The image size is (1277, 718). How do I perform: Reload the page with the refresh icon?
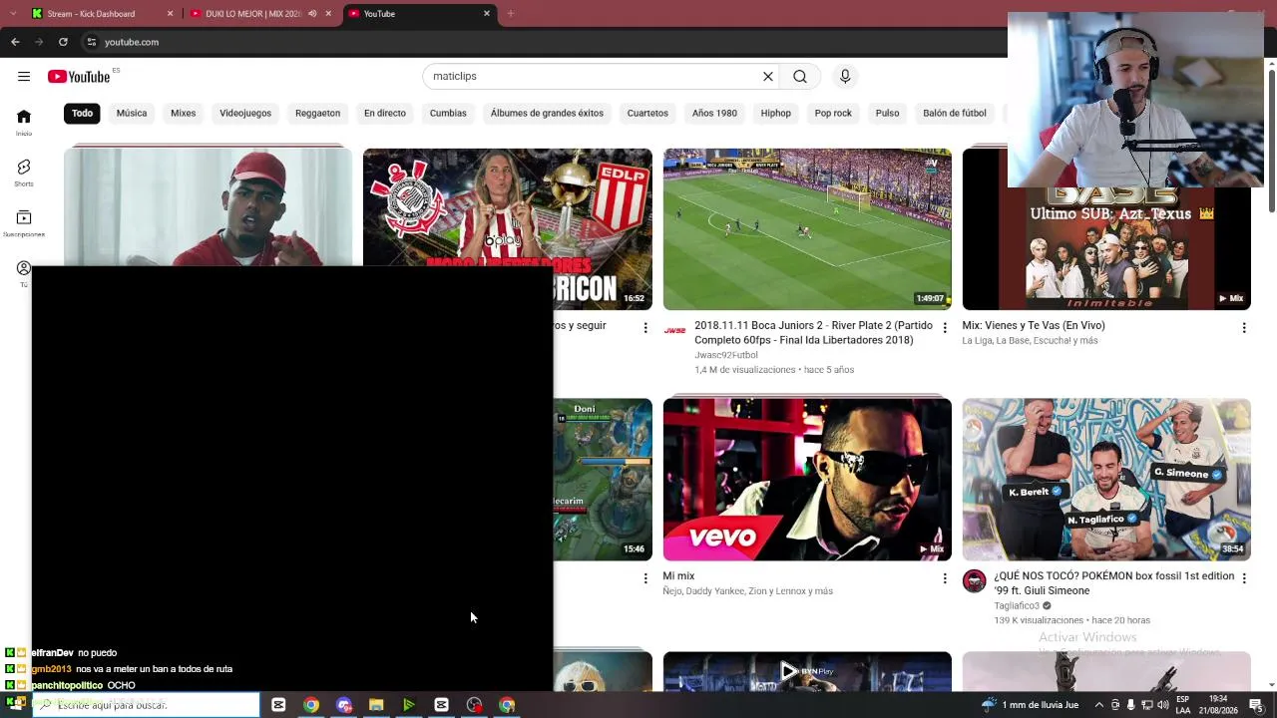(63, 42)
